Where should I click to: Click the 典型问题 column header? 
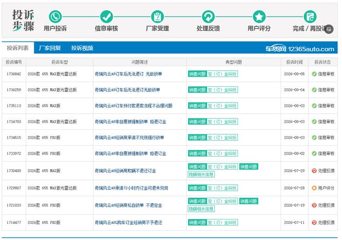[234, 62]
